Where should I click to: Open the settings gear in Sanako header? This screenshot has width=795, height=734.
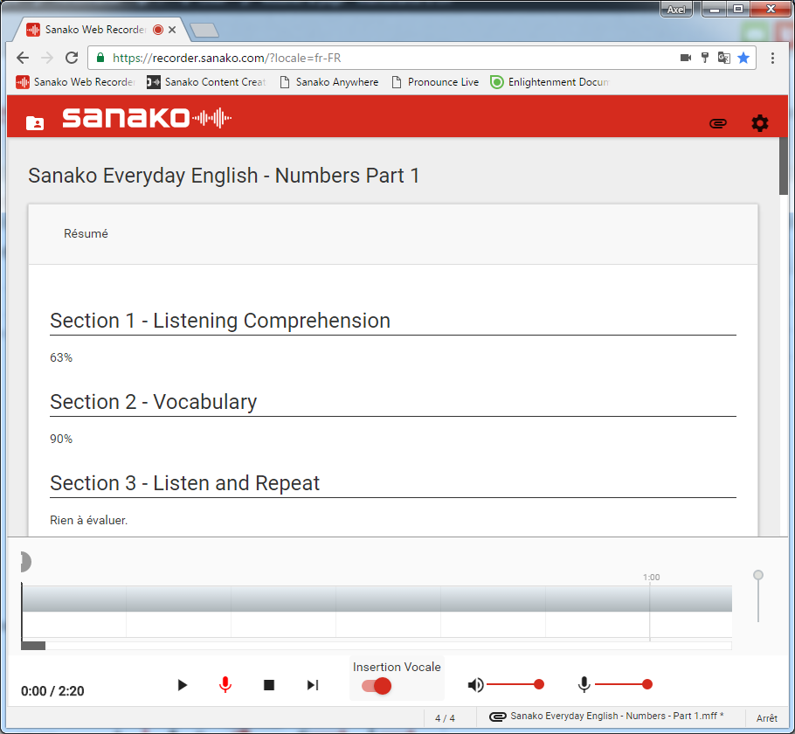pos(760,123)
